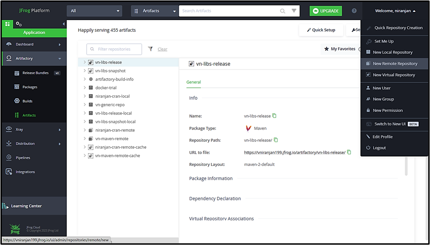Open the All project dropdown
Screen dimensions: 430x245
pos(93,11)
